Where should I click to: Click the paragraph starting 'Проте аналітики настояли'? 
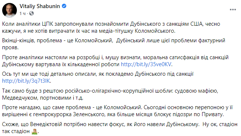tap(115, 61)
